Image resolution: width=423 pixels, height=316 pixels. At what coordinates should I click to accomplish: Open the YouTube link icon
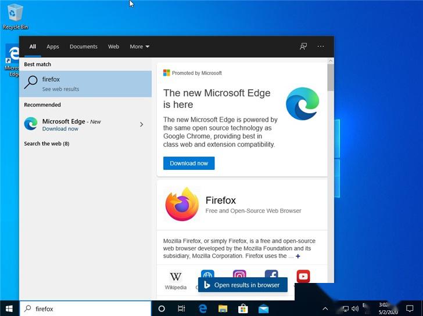(x=303, y=277)
